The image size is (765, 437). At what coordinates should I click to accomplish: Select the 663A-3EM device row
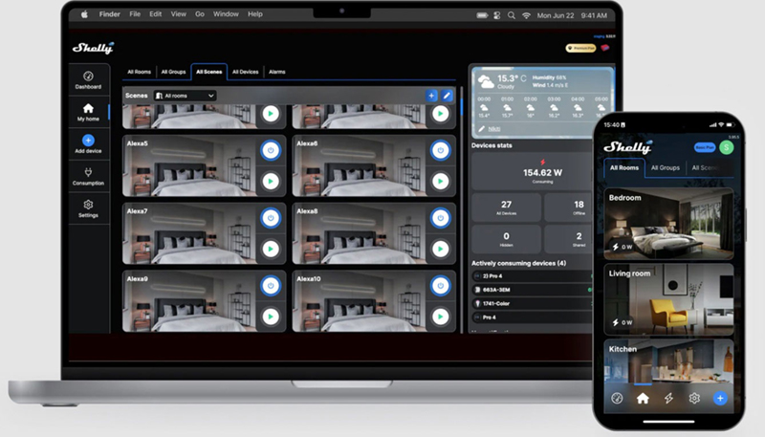click(532, 290)
